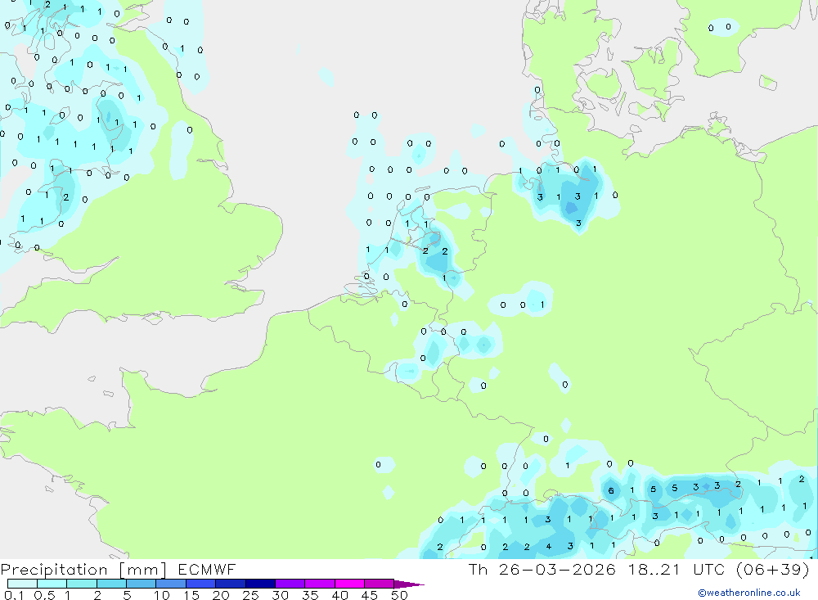Click the 25–30 mm dark navy swatch
Screen dimensions: 818x600
pos(260,584)
